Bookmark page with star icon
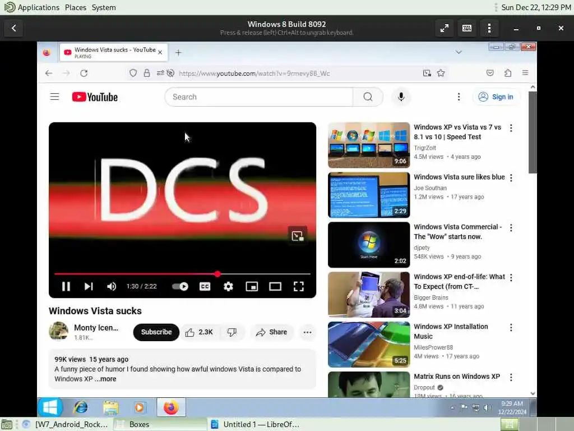Image resolution: width=574 pixels, height=431 pixels. pyautogui.click(x=441, y=73)
